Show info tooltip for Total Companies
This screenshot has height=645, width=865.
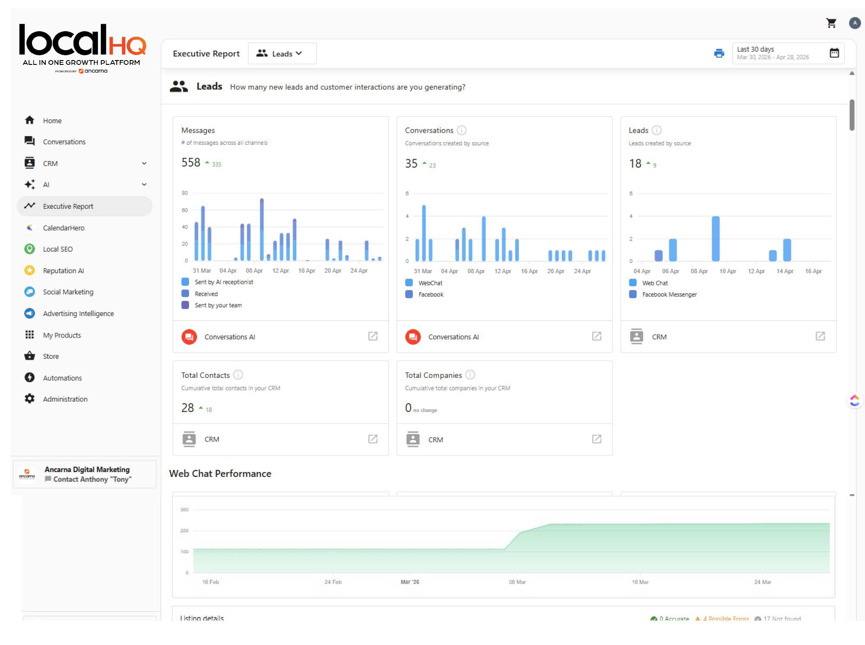pos(470,374)
